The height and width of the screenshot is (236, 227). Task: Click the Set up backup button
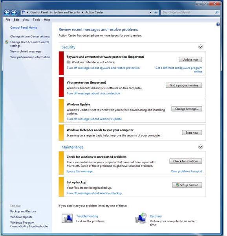187,185
